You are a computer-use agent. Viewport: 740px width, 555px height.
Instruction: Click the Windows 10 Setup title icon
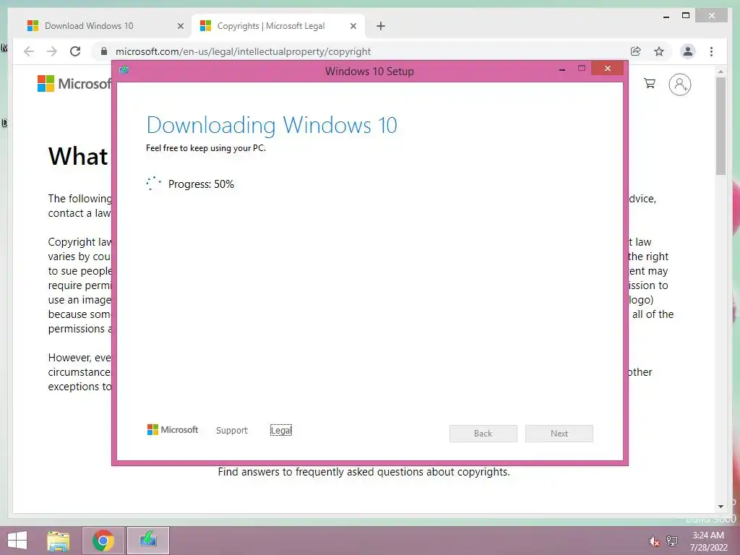tap(124, 70)
